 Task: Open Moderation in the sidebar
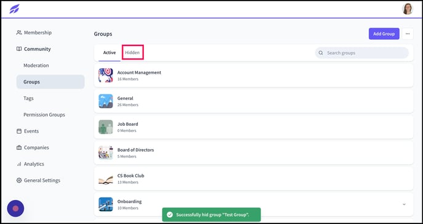pyautogui.click(x=36, y=66)
